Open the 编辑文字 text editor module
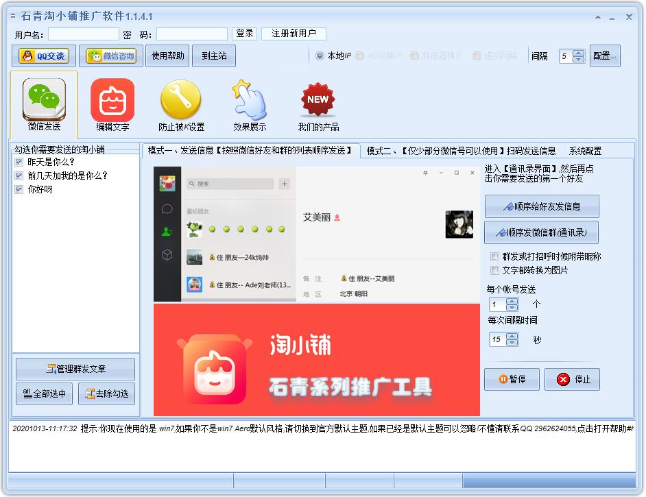646x497 pixels. [x=112, y=105]
